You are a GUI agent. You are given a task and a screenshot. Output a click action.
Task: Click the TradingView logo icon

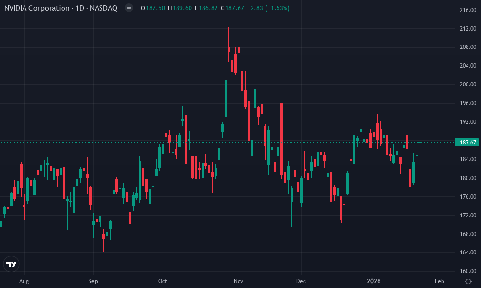[x=12, y=264]
